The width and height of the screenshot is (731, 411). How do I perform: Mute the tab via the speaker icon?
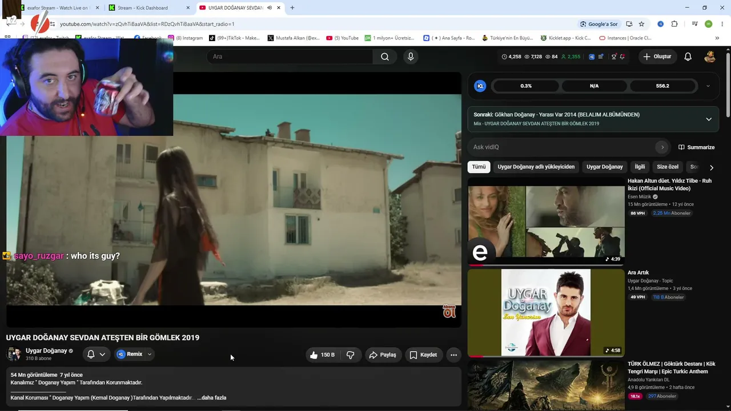click(269, 8)
